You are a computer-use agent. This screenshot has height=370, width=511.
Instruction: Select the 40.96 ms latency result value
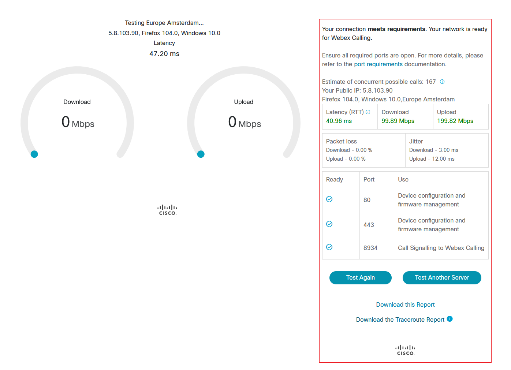(339, 121)
